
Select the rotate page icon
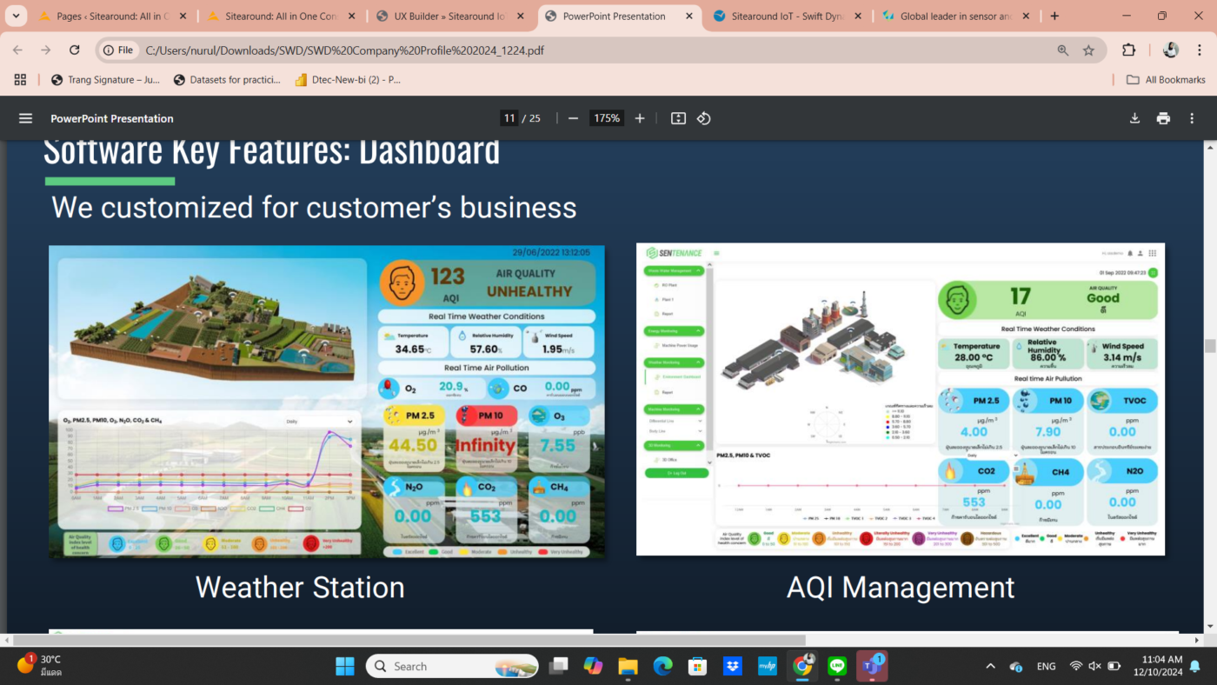704,117
